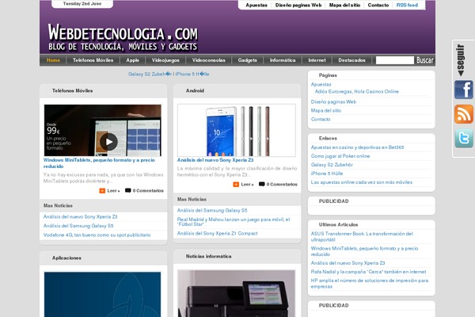Open Adiós Eurovegas, Hola Casinos Online link

pos(357,91)
